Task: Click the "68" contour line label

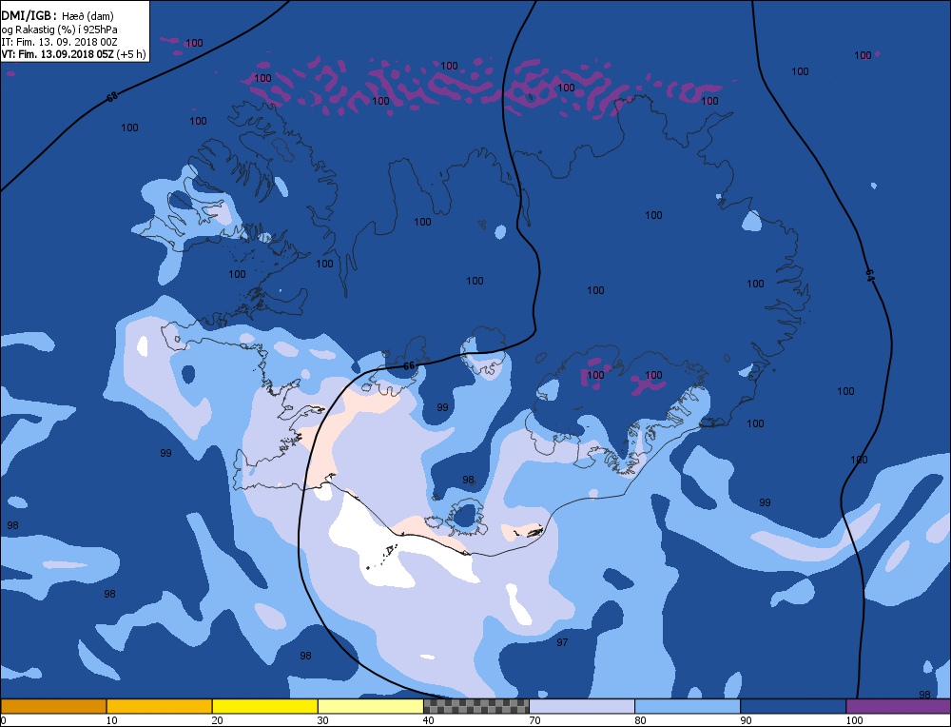Action: [x=112, y=96]
